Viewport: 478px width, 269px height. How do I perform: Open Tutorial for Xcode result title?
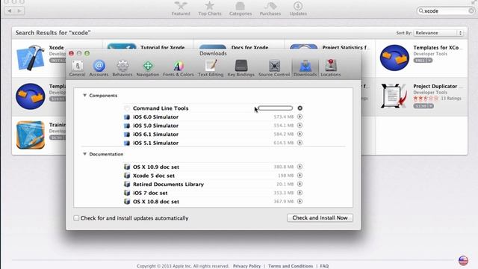(163, 48)
